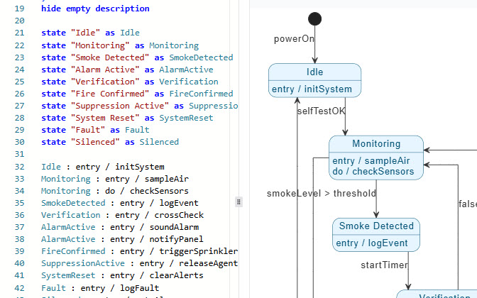The height and width of the screenshot is (298, 477).
Task: Click the selfTestOK transition label
Action: point(322,111)
